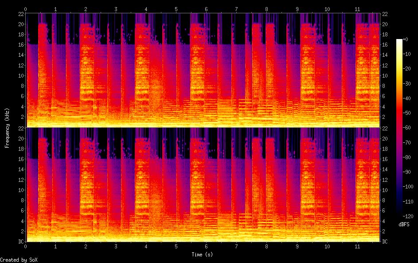Select the 3 second mark on the bottom time axis
The width and height of the screenshot is (418, 263).
click(116, 246)
